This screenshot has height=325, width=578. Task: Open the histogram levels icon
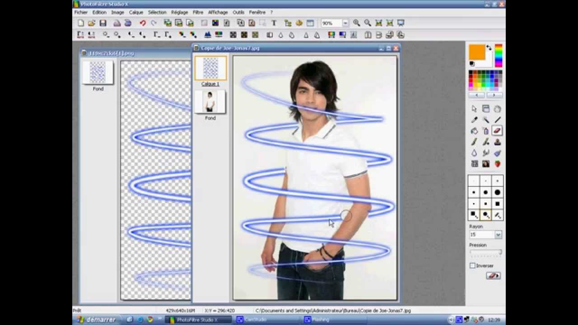click(x=208, y=35)
